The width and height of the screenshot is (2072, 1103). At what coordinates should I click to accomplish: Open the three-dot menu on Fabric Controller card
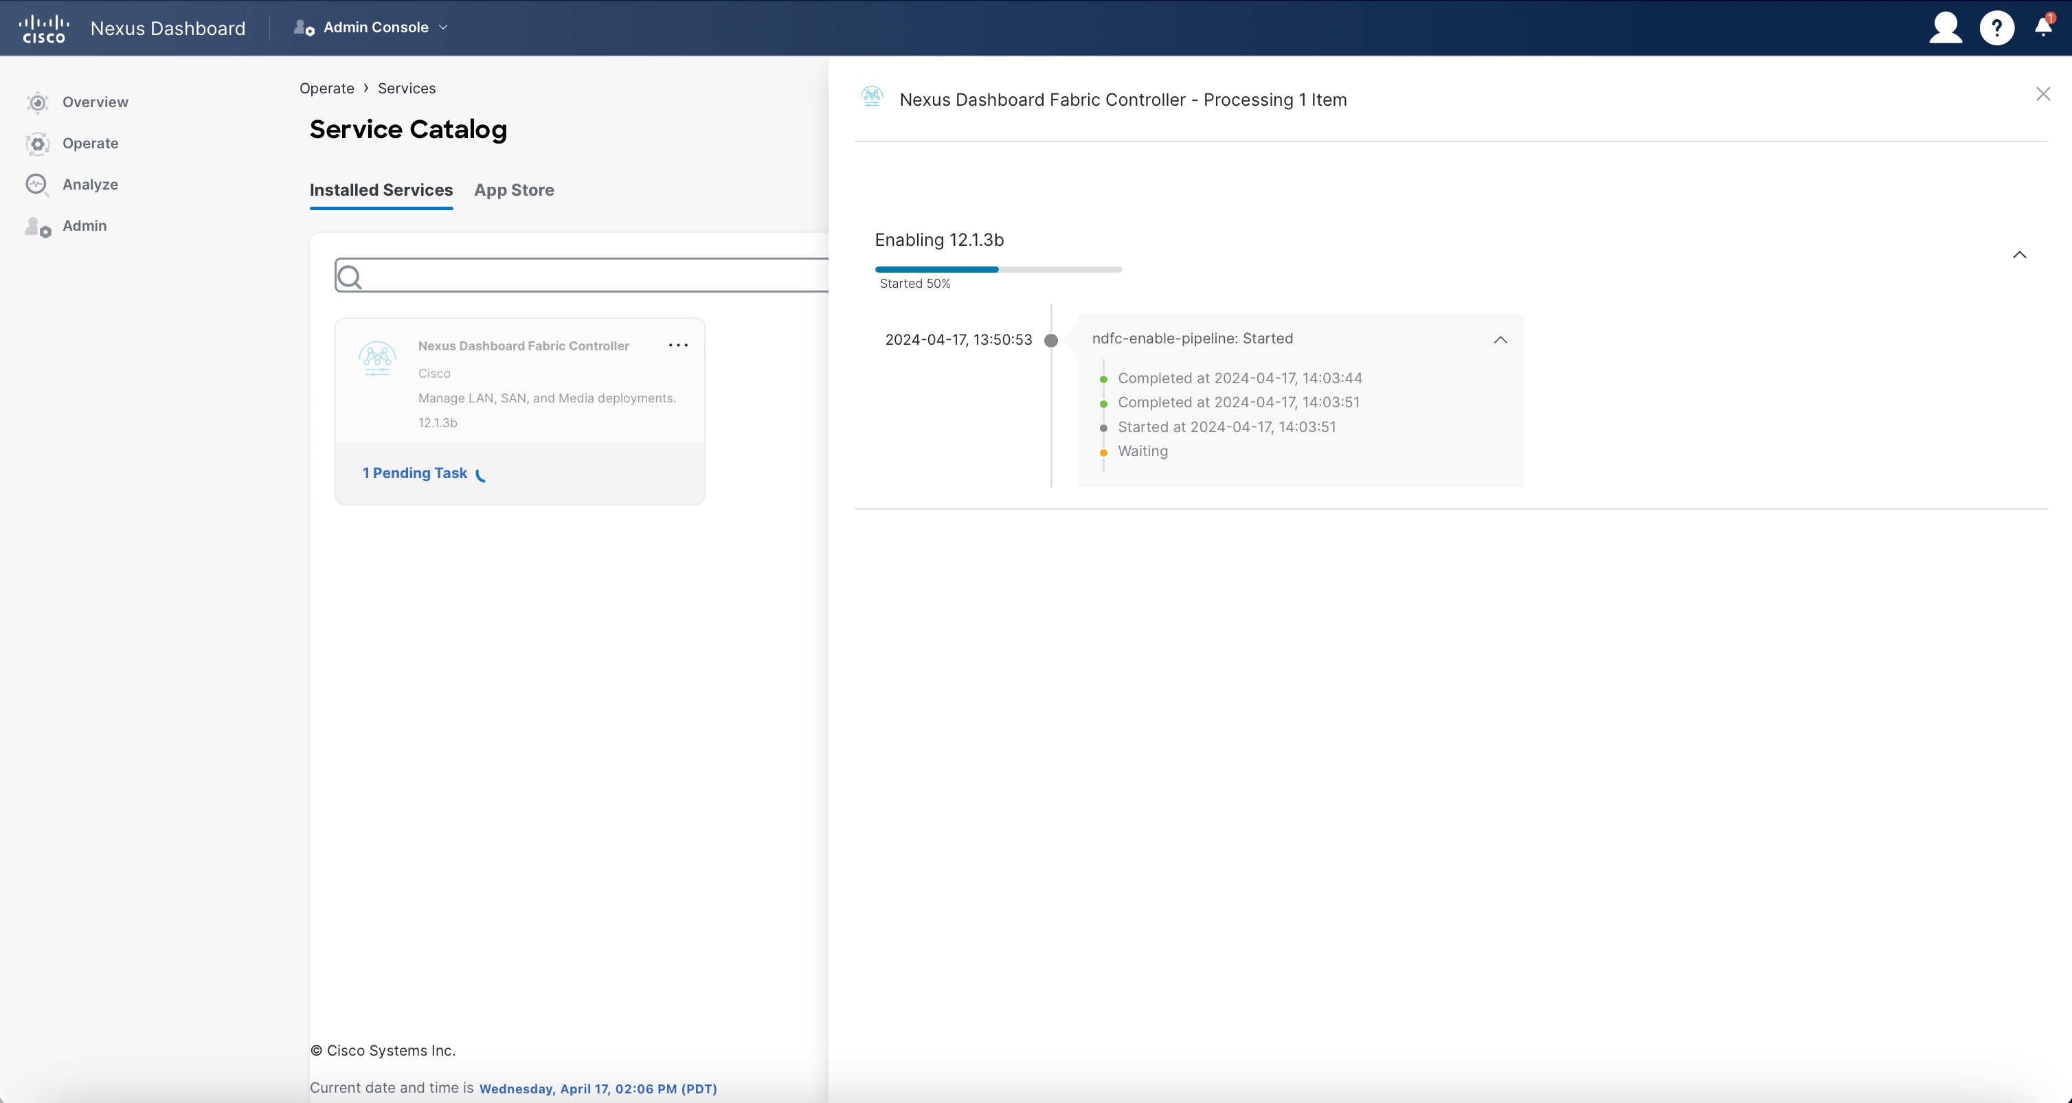point(678,345)
